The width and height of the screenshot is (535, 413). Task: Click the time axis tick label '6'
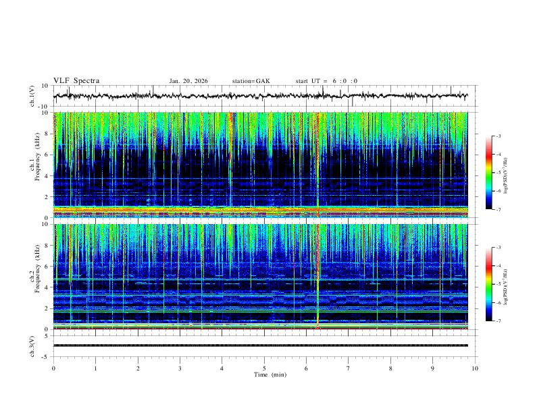(x=307, y=368)
